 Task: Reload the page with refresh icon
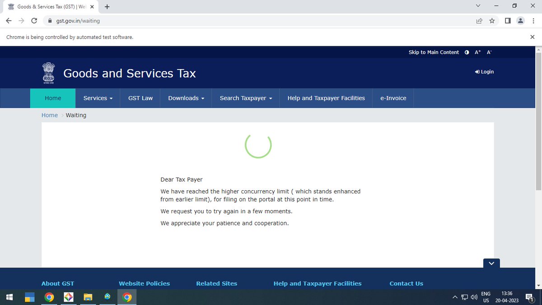tap(34, 21)
